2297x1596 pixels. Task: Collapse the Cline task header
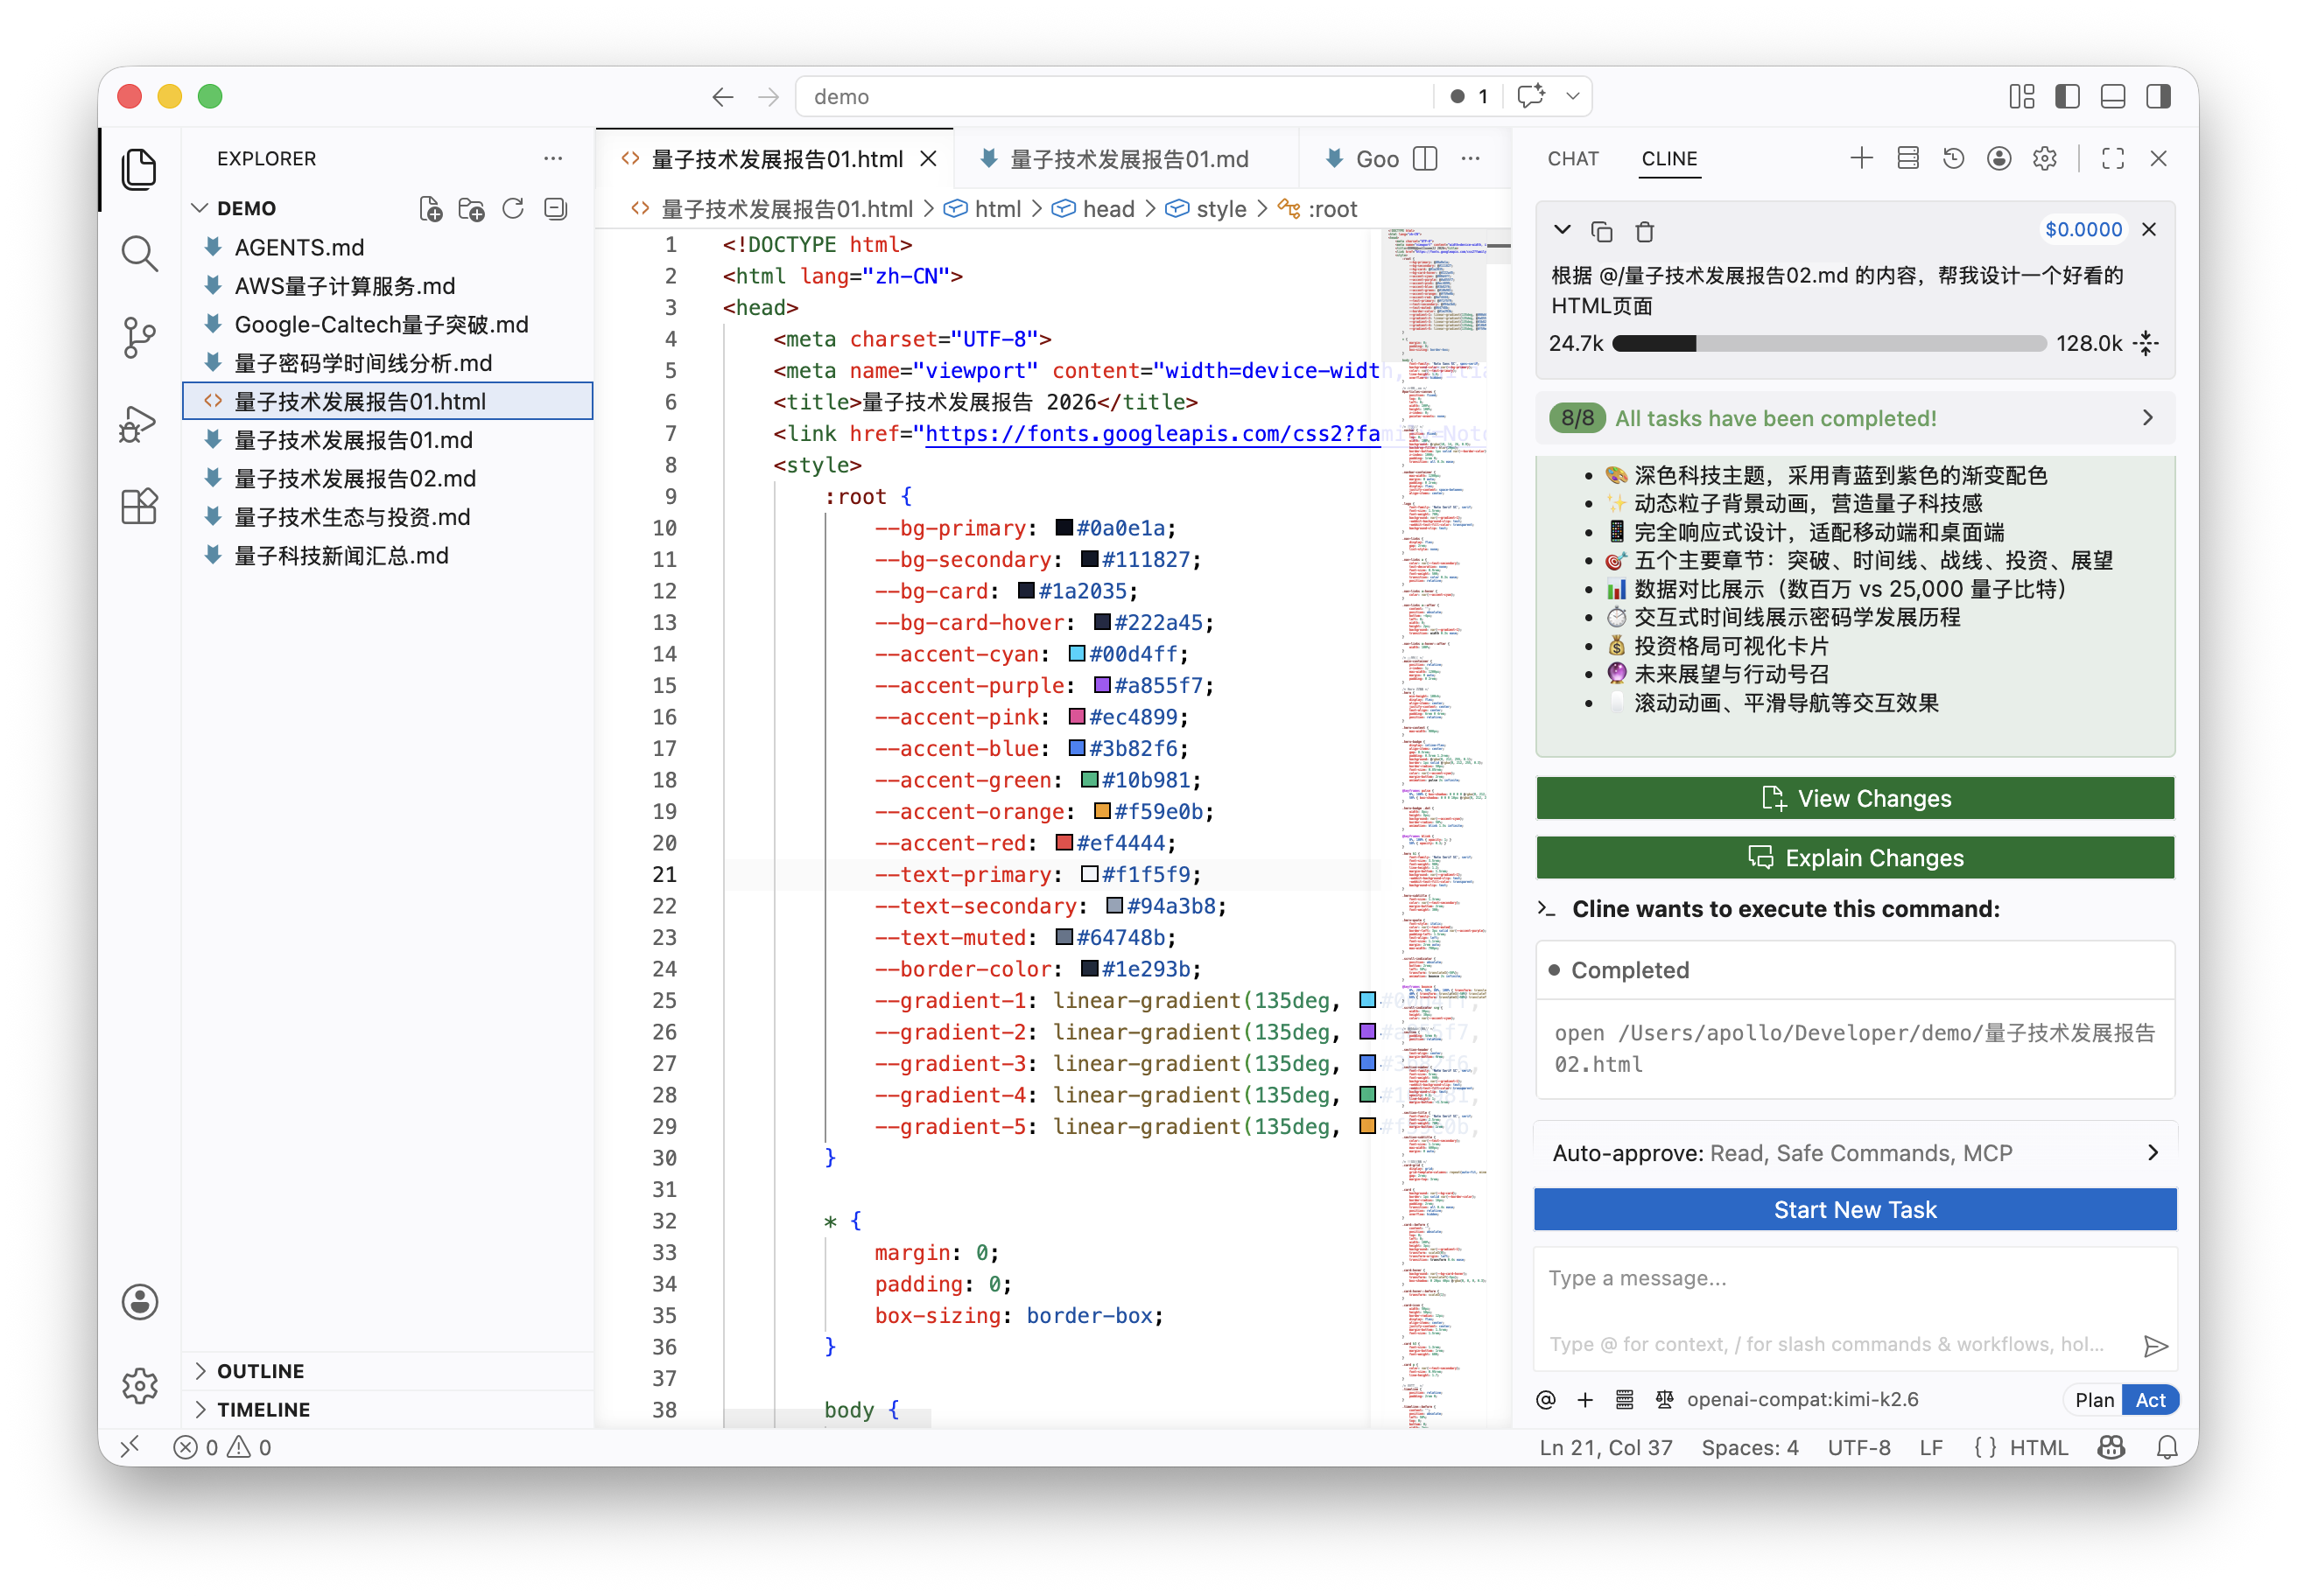pyautogui.click(x=1562, y=231)
